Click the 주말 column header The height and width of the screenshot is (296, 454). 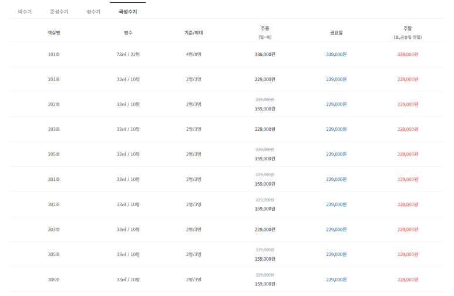tap(408, 32)
